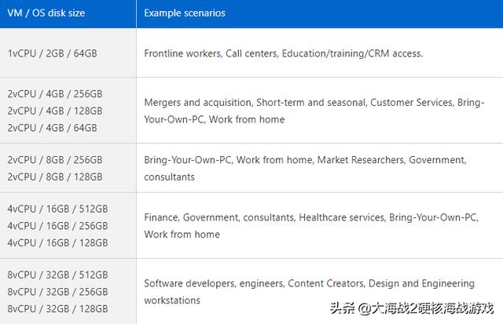Click the 'VM / OS disk size' column header
Image resolution: width=503 pixels, height=324 pixels.
click(46, 13)
